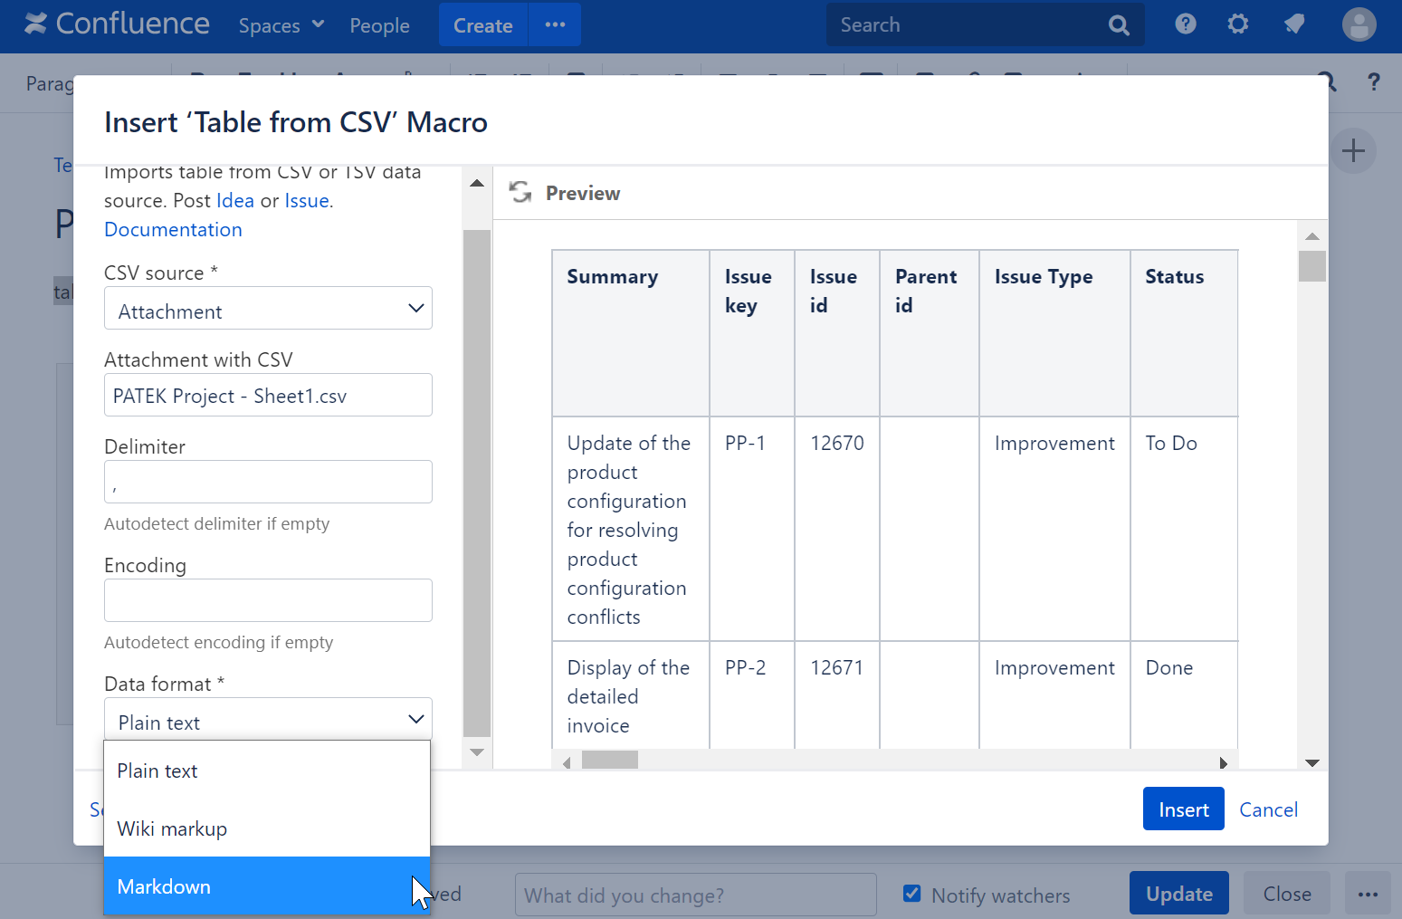Open Confluence settings via the gear icon
The width and height of the screenshot is (1402, 919).
coord(1237,24)
